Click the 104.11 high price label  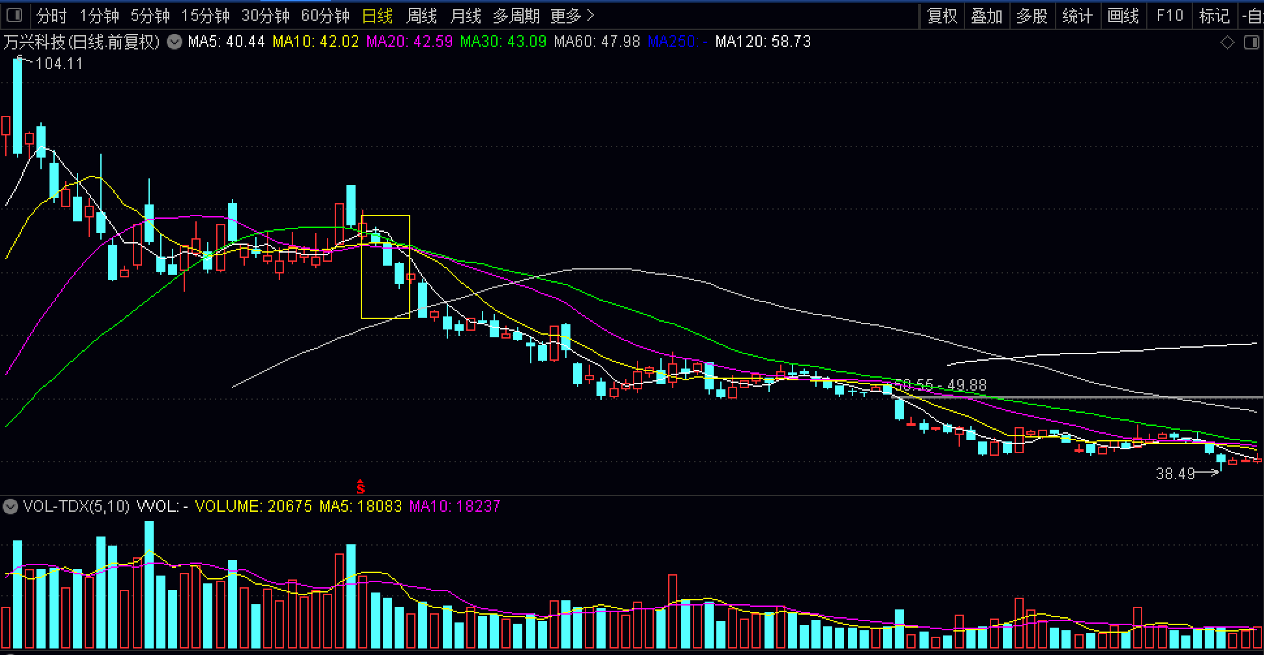[x=59, y=64]
